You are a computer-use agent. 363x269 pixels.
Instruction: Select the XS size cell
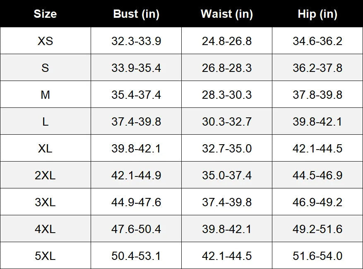tap(46, 41)
